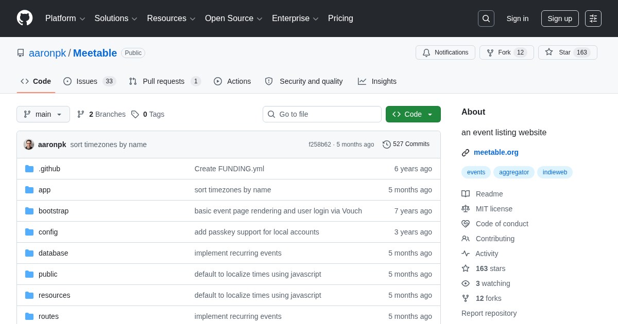Click the Contributing people icon
618x324 pixels.
pyautogui.click(x=466, y=239)
